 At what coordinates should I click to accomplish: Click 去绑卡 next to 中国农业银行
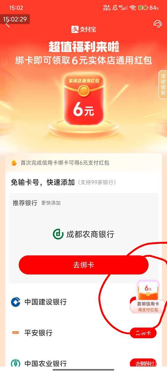pyautogui.click(x=143, y=363)
